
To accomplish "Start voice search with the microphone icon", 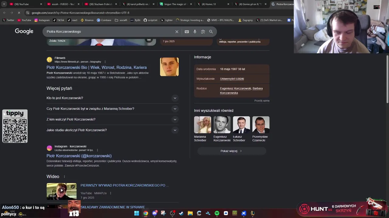I will [x=195, y=31].
